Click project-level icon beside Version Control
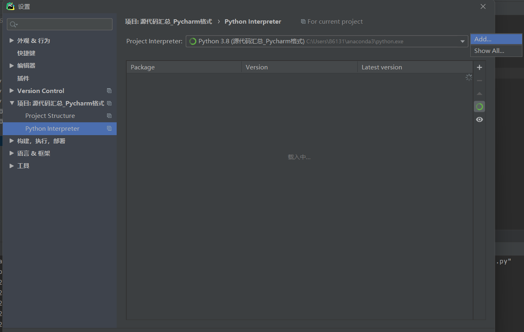 (109, 91)
